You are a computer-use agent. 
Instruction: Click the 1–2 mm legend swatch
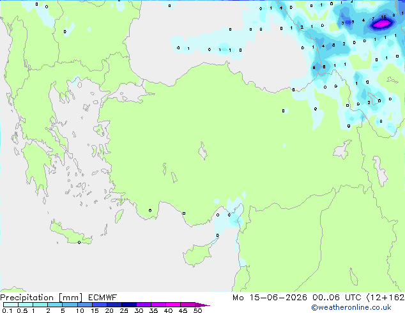[x=40, y=305]
